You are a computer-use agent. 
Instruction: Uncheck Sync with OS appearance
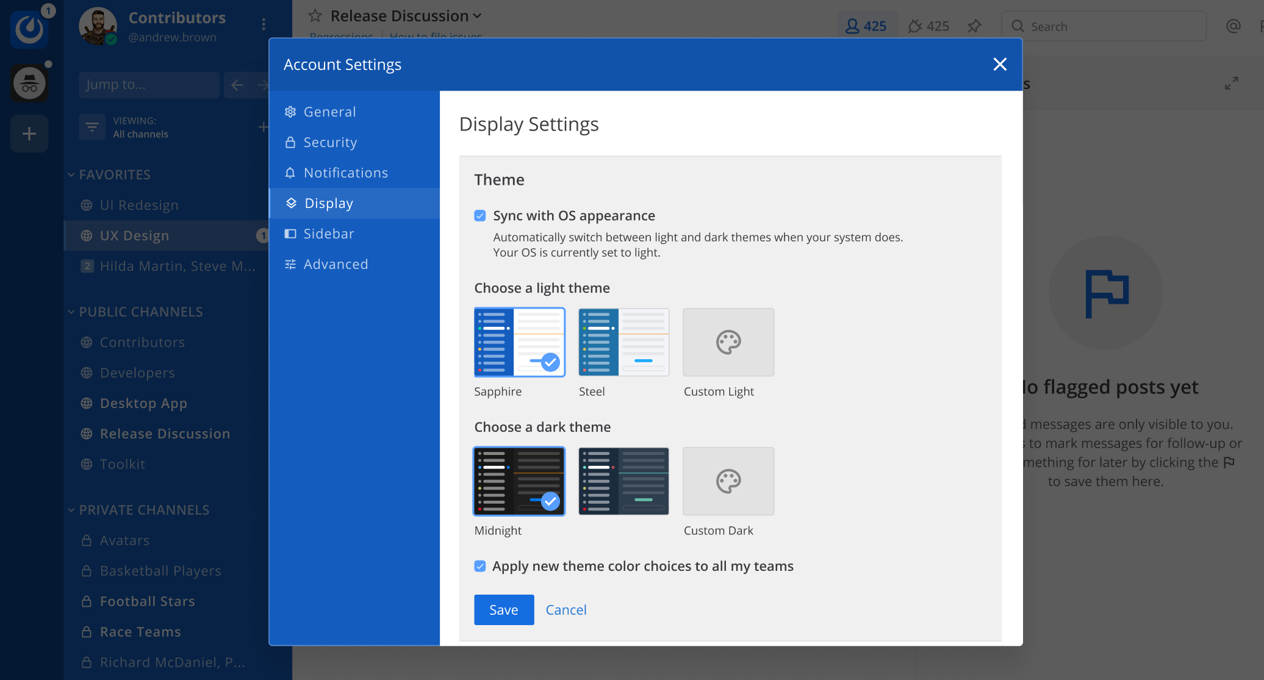(480, 216)
